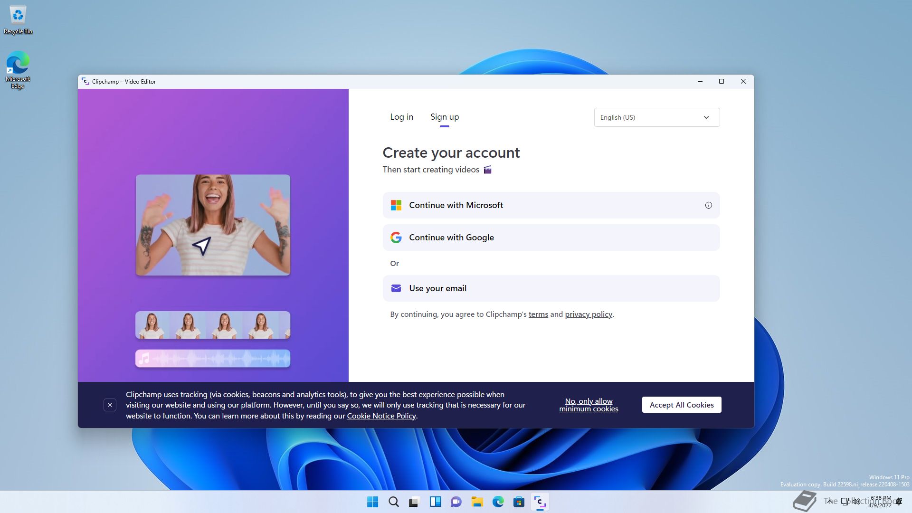Click the Clipchamp logo in title bar
This screenshot has height=513, width=912.
(x=85, y=81)
